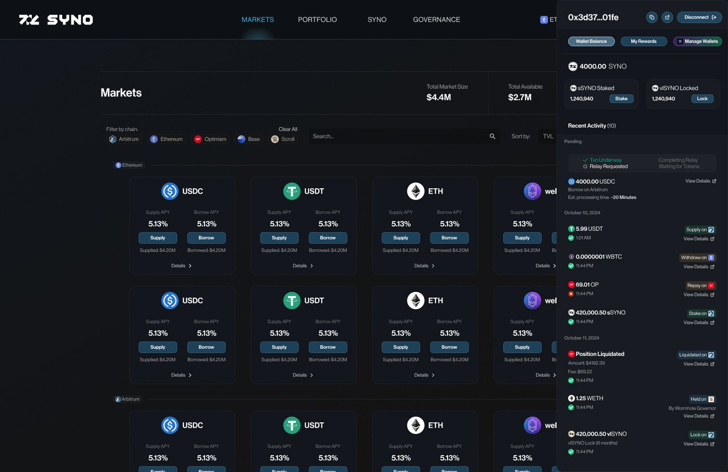Open the GOVERNANCE nav tab
This screenshot has height=472, width=728.
437,20
